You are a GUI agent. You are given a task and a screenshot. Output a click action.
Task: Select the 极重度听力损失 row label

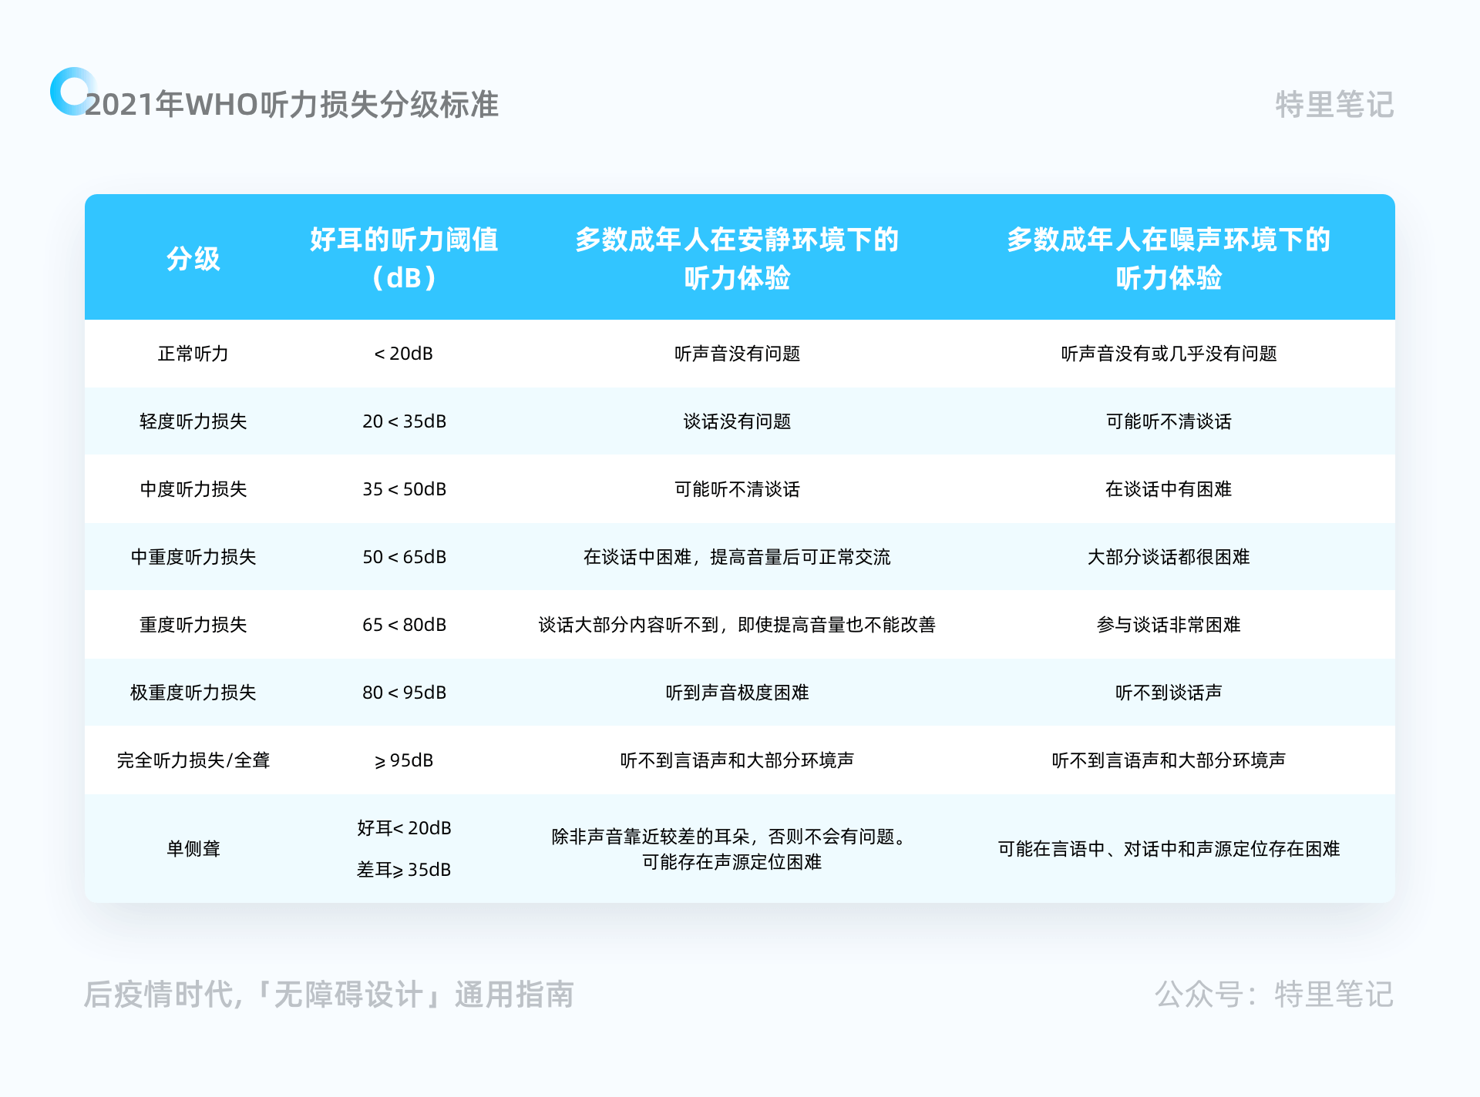pyautogui.click(x=193, y=693)
